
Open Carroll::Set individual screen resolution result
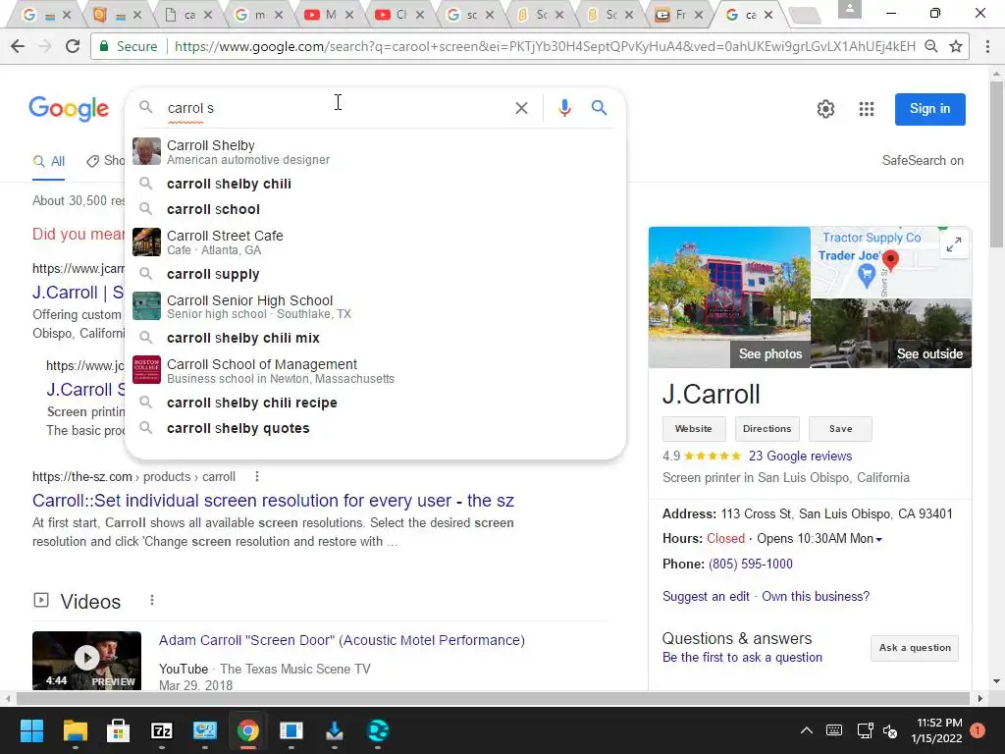tap(273, 500)
